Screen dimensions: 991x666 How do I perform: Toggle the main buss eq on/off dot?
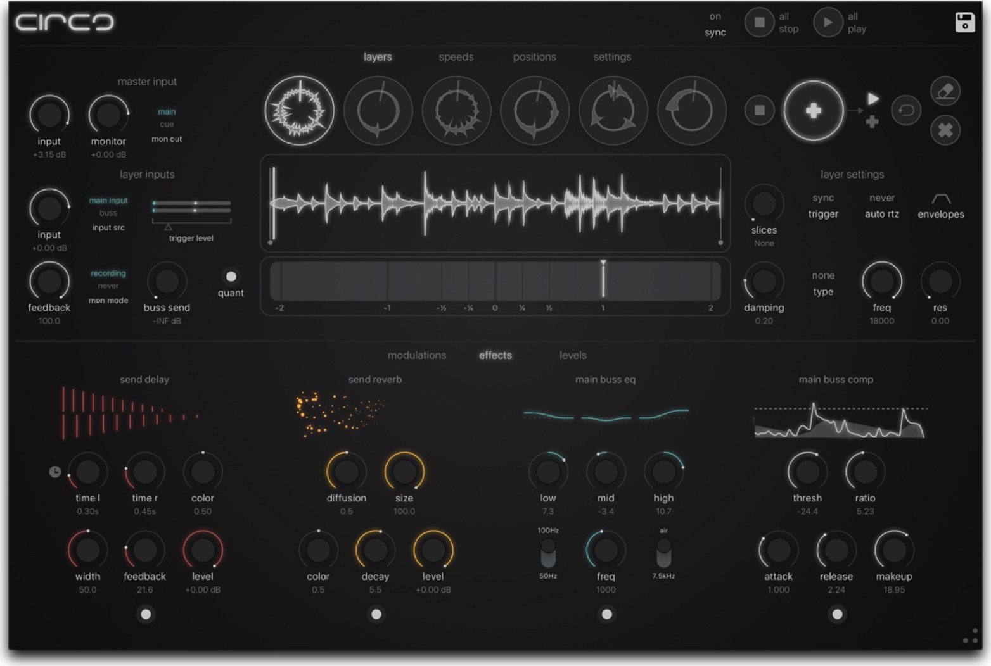tap(606, 614)
